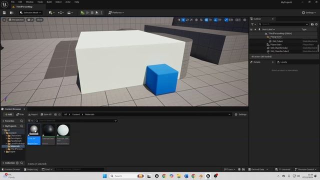Open the Outliner settings gear
The width and height of the screenshot is (320, 180).
point(316,24)
